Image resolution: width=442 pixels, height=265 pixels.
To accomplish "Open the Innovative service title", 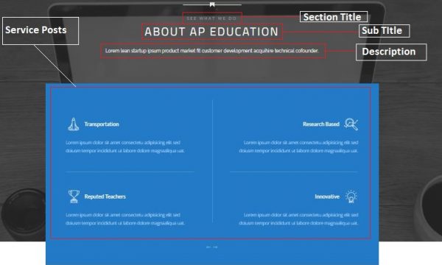I will 327,197.
